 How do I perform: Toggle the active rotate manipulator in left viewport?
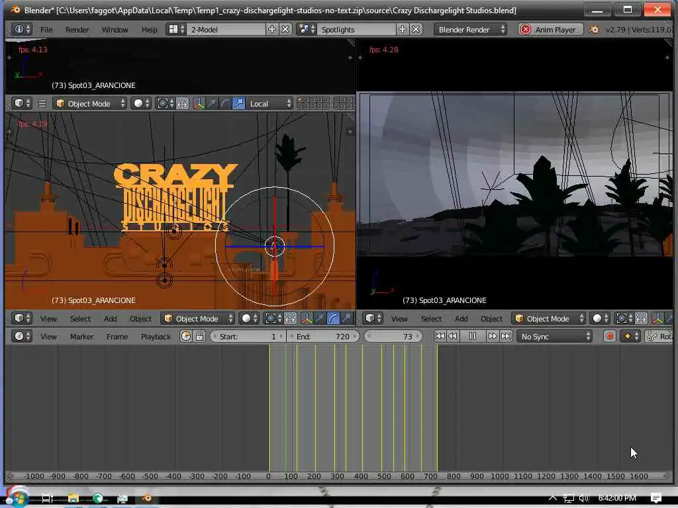tap(333, 319)
